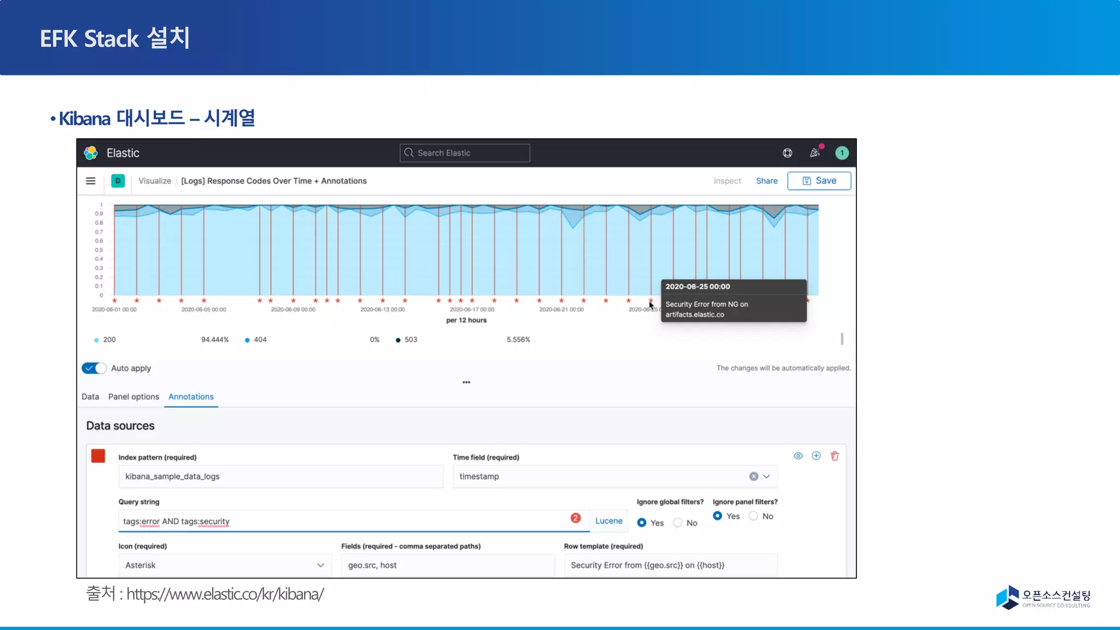Switch to the Panel options tab
Viewport: 1120px width, 630px height.
click(x=133, y=396)
